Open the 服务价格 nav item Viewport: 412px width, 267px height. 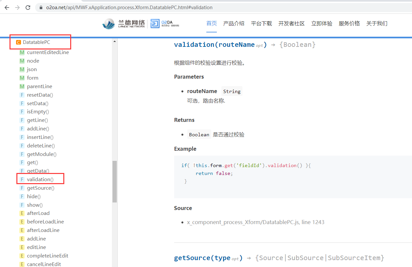pos(349,23)
